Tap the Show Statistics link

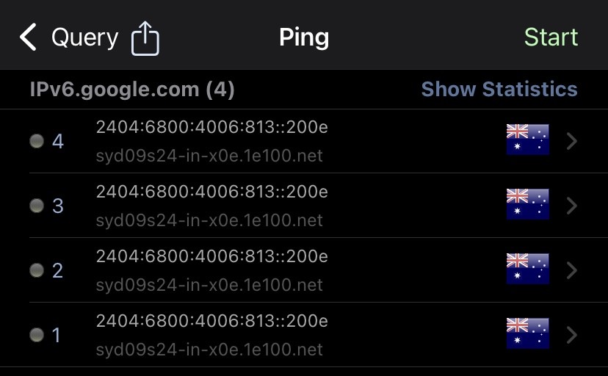point(499,90)
